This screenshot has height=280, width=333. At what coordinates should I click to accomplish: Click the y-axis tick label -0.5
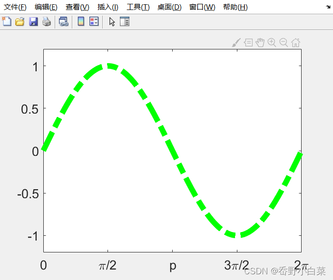pyautogui.click(x=28, y=194)
